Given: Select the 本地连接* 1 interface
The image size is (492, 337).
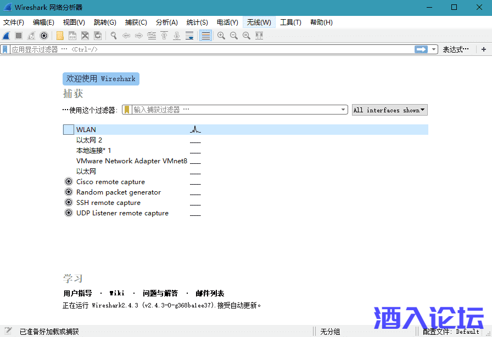Looking at the screenshot, I should click(x=245, y=150).
